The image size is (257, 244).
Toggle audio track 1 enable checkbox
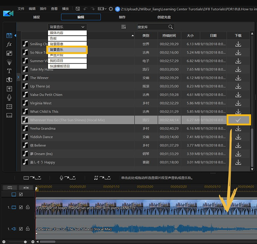21,229
